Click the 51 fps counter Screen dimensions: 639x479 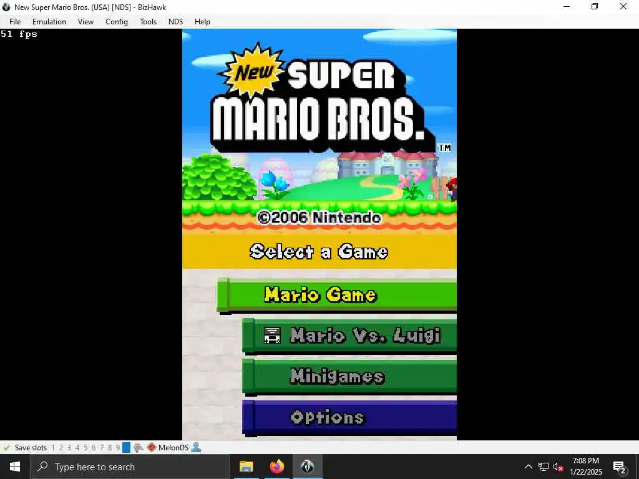coord(19,34)
